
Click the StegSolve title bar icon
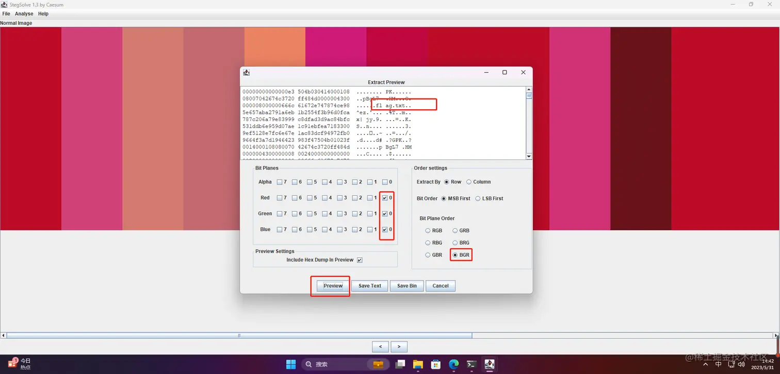click(x=4, y=4)
